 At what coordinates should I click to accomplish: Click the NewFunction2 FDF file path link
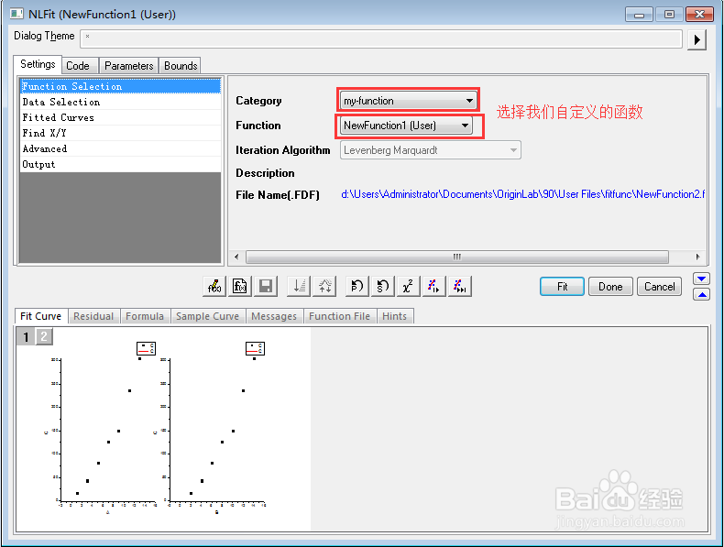[x=522, y=194]
